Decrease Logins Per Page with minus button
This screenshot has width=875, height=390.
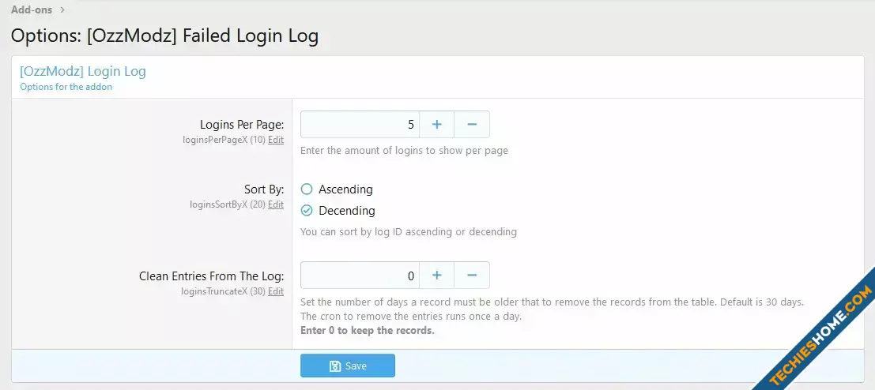click(472, 124)
